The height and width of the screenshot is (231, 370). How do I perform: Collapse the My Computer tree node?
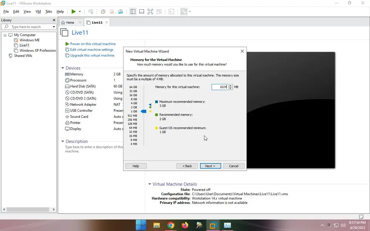click(5, 35)
